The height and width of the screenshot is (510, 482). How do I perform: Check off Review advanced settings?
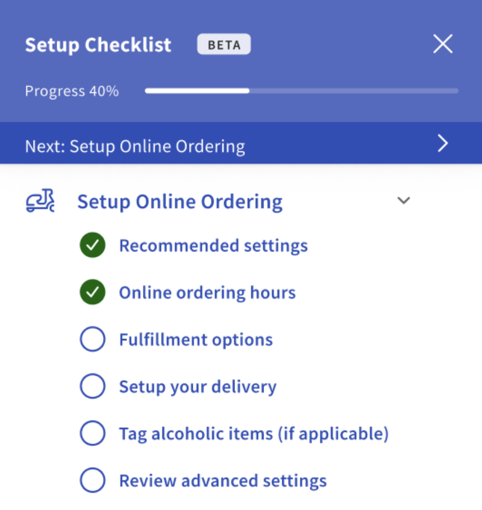pos(92,480)
